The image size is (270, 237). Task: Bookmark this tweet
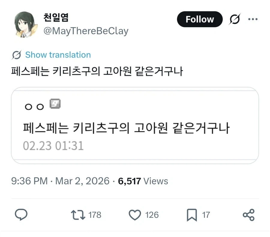[191, 215]
